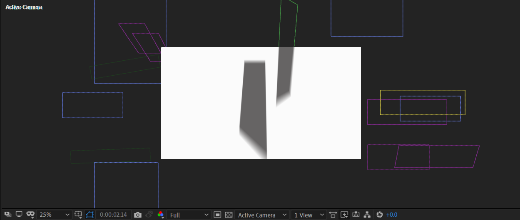Open grid and guide options
Screen dimensions: 520x220
coord(78,215)
